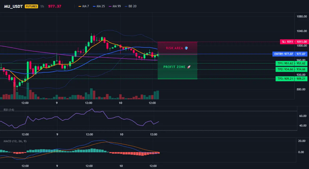Open the MACD (12, 26, 9) indicator label

pyautogui.click(x=15, y=141)
